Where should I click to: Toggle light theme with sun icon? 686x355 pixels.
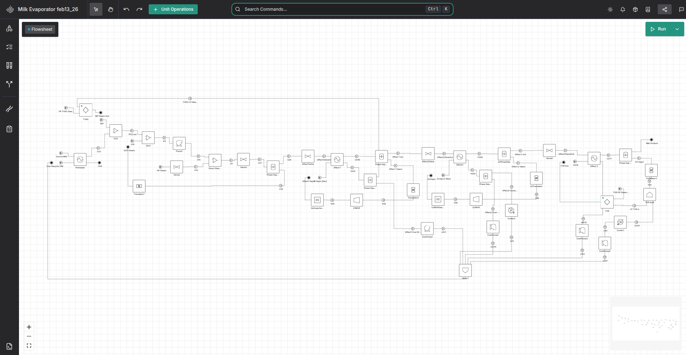(x=610, y=10)
